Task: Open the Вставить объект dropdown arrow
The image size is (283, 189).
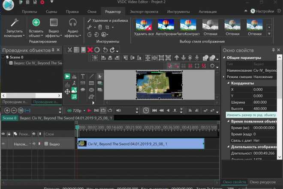Action: tap(42, 36)
